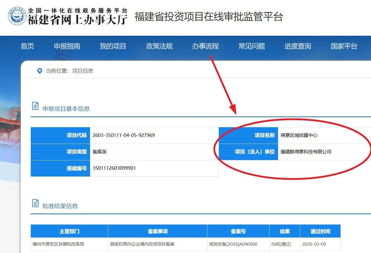371x253 pixels.
Task: Click the document icon beside 申报项目基本信息
Action: tap(35, 106)
